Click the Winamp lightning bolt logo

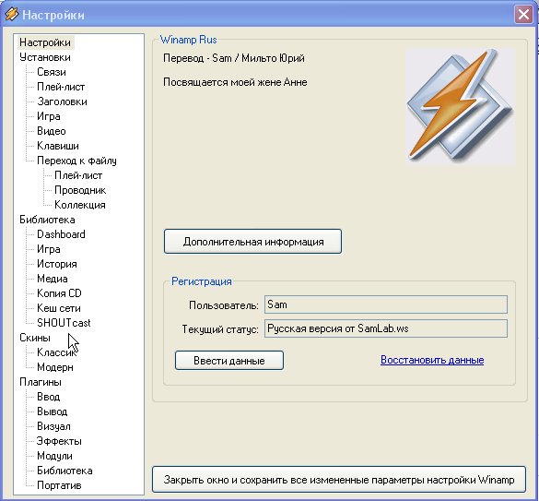pyautogui.click(x=461, y=106)
